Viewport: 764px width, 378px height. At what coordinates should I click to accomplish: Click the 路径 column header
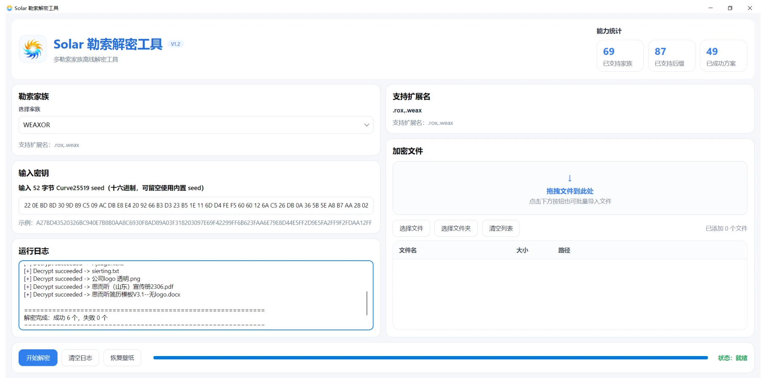pyautogui.click(x=564, y=250)
